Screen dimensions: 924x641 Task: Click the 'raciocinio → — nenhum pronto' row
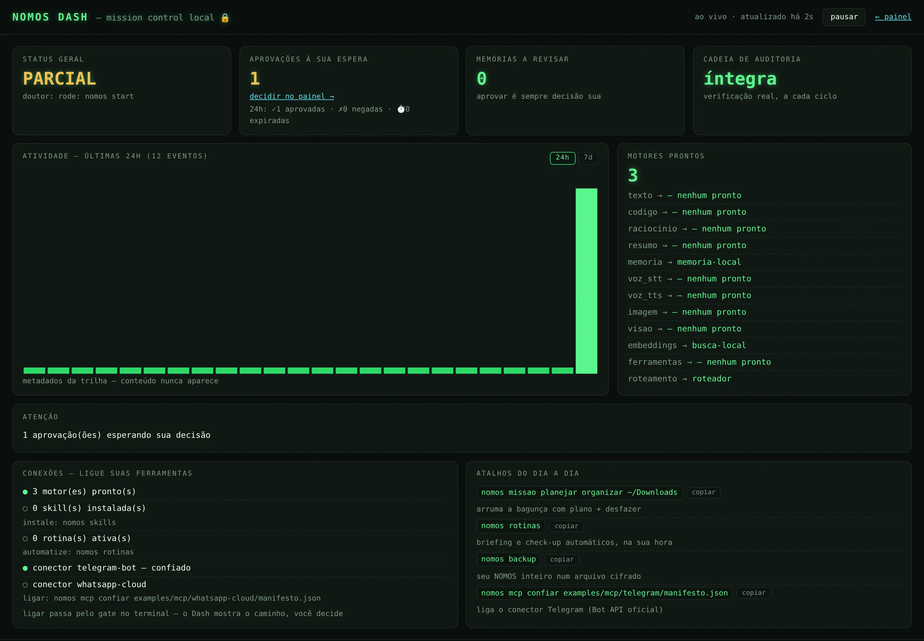tap(764, 229)
